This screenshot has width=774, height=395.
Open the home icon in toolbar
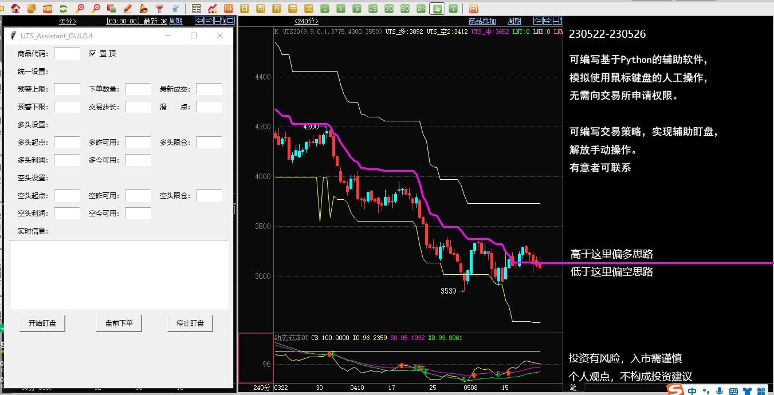[15, 8]
